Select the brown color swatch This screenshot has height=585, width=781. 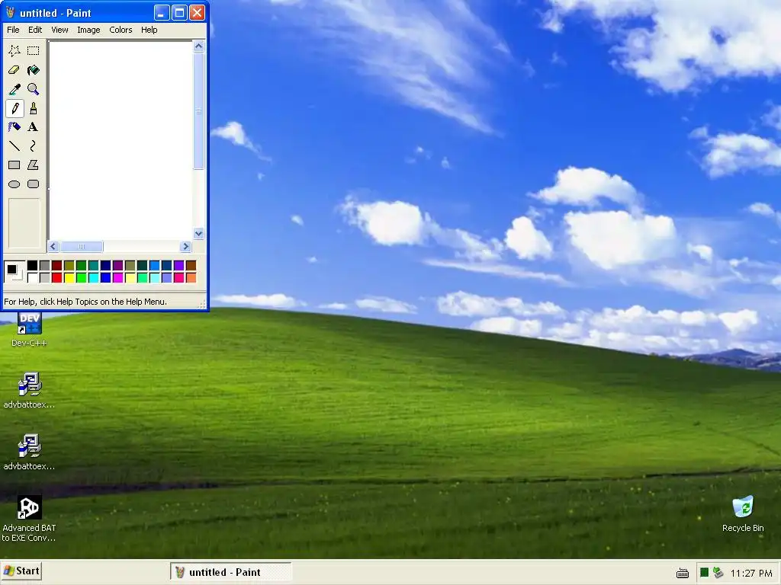[x=191, y=266]
